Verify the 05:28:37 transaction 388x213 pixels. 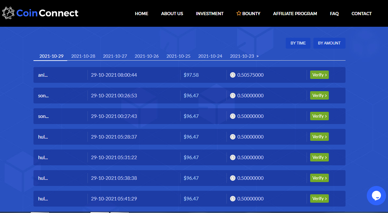(319, 137)
